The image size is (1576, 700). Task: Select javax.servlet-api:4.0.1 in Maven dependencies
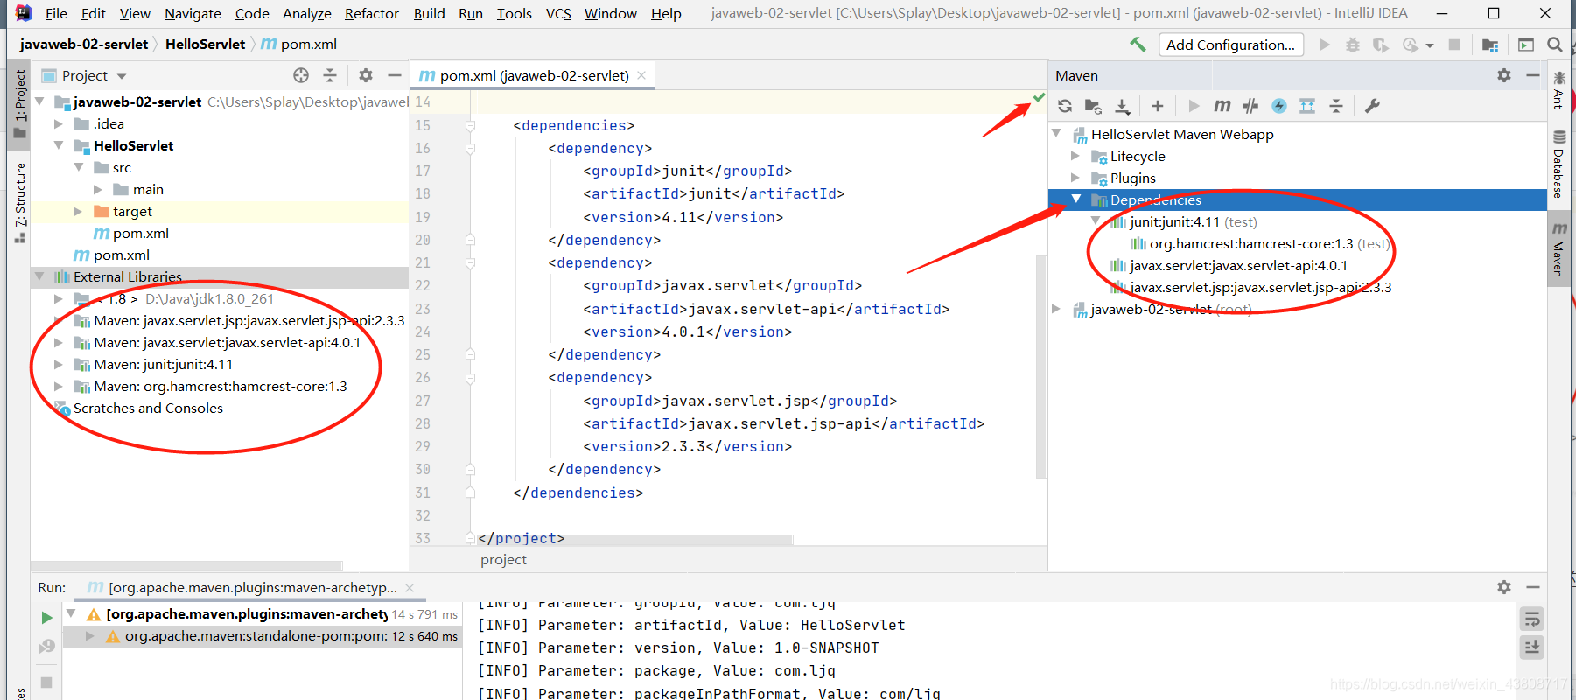[x=1238, y=266]
